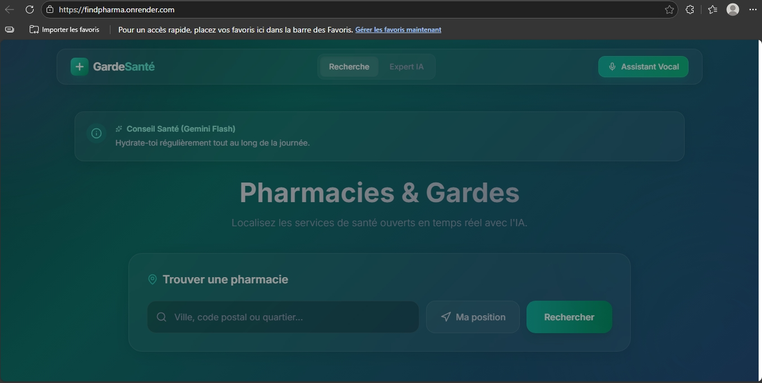762x383 pixels.
Task: Click the location pin beside Trouver une pharmacie
Action: pos(152,279)
